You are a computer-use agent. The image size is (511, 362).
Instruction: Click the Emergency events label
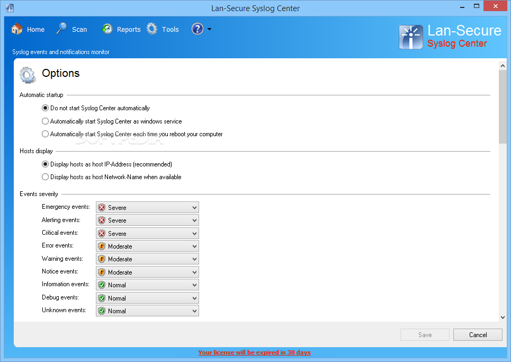[x=66, y=207]
